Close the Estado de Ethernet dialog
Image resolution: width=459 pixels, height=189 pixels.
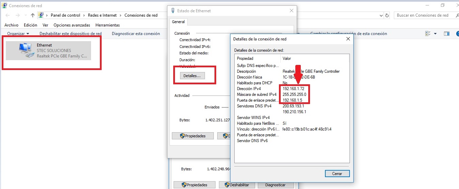291,11
